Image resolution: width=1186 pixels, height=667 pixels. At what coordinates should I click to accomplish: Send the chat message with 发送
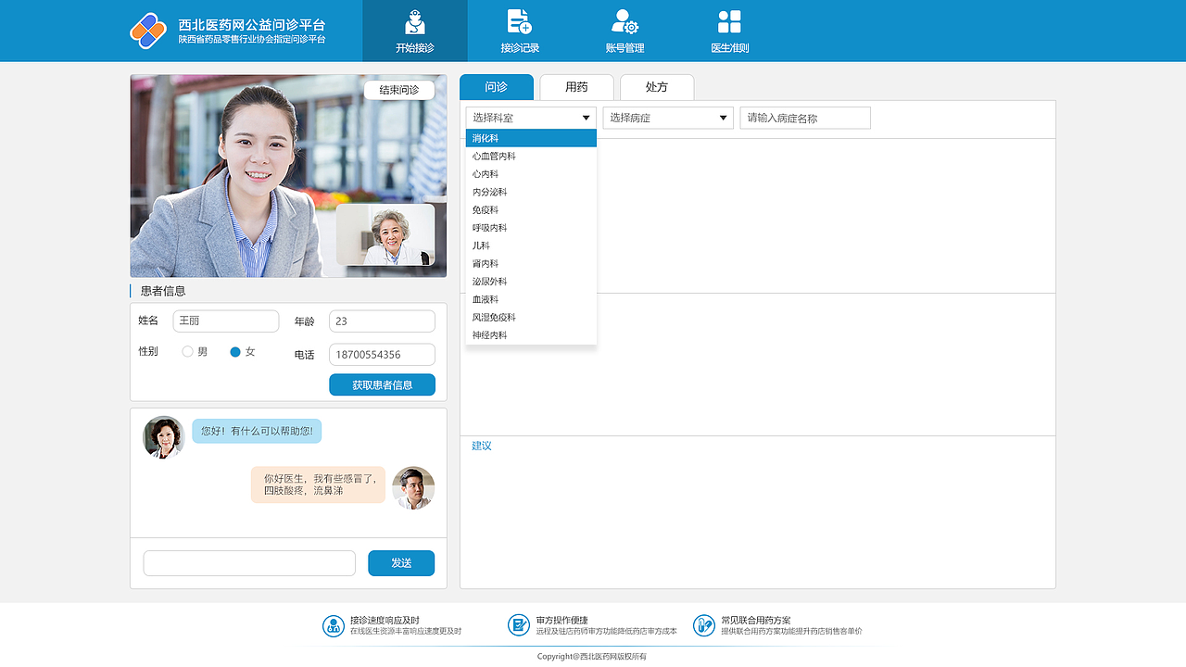click(401, 563)
